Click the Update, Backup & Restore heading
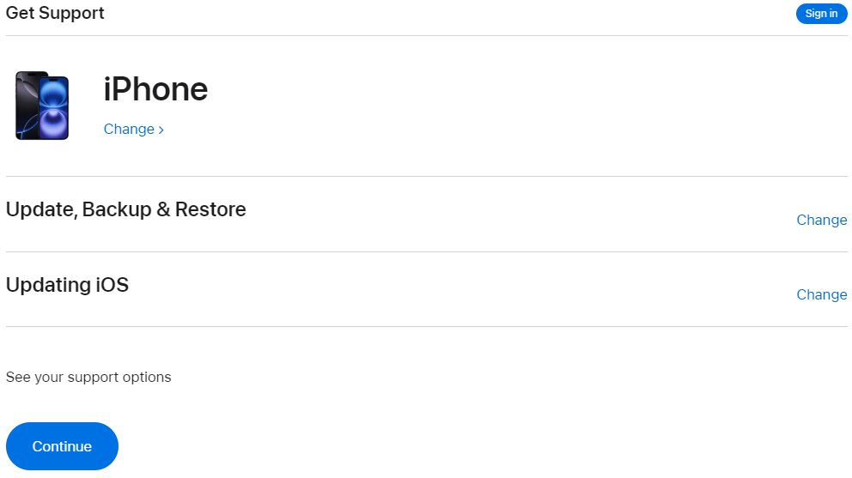The width and height of the screenshot is (852, 478). point(126,209)
